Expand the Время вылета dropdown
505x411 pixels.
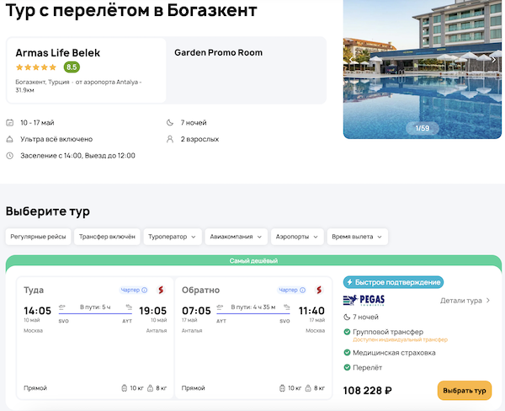358,237
